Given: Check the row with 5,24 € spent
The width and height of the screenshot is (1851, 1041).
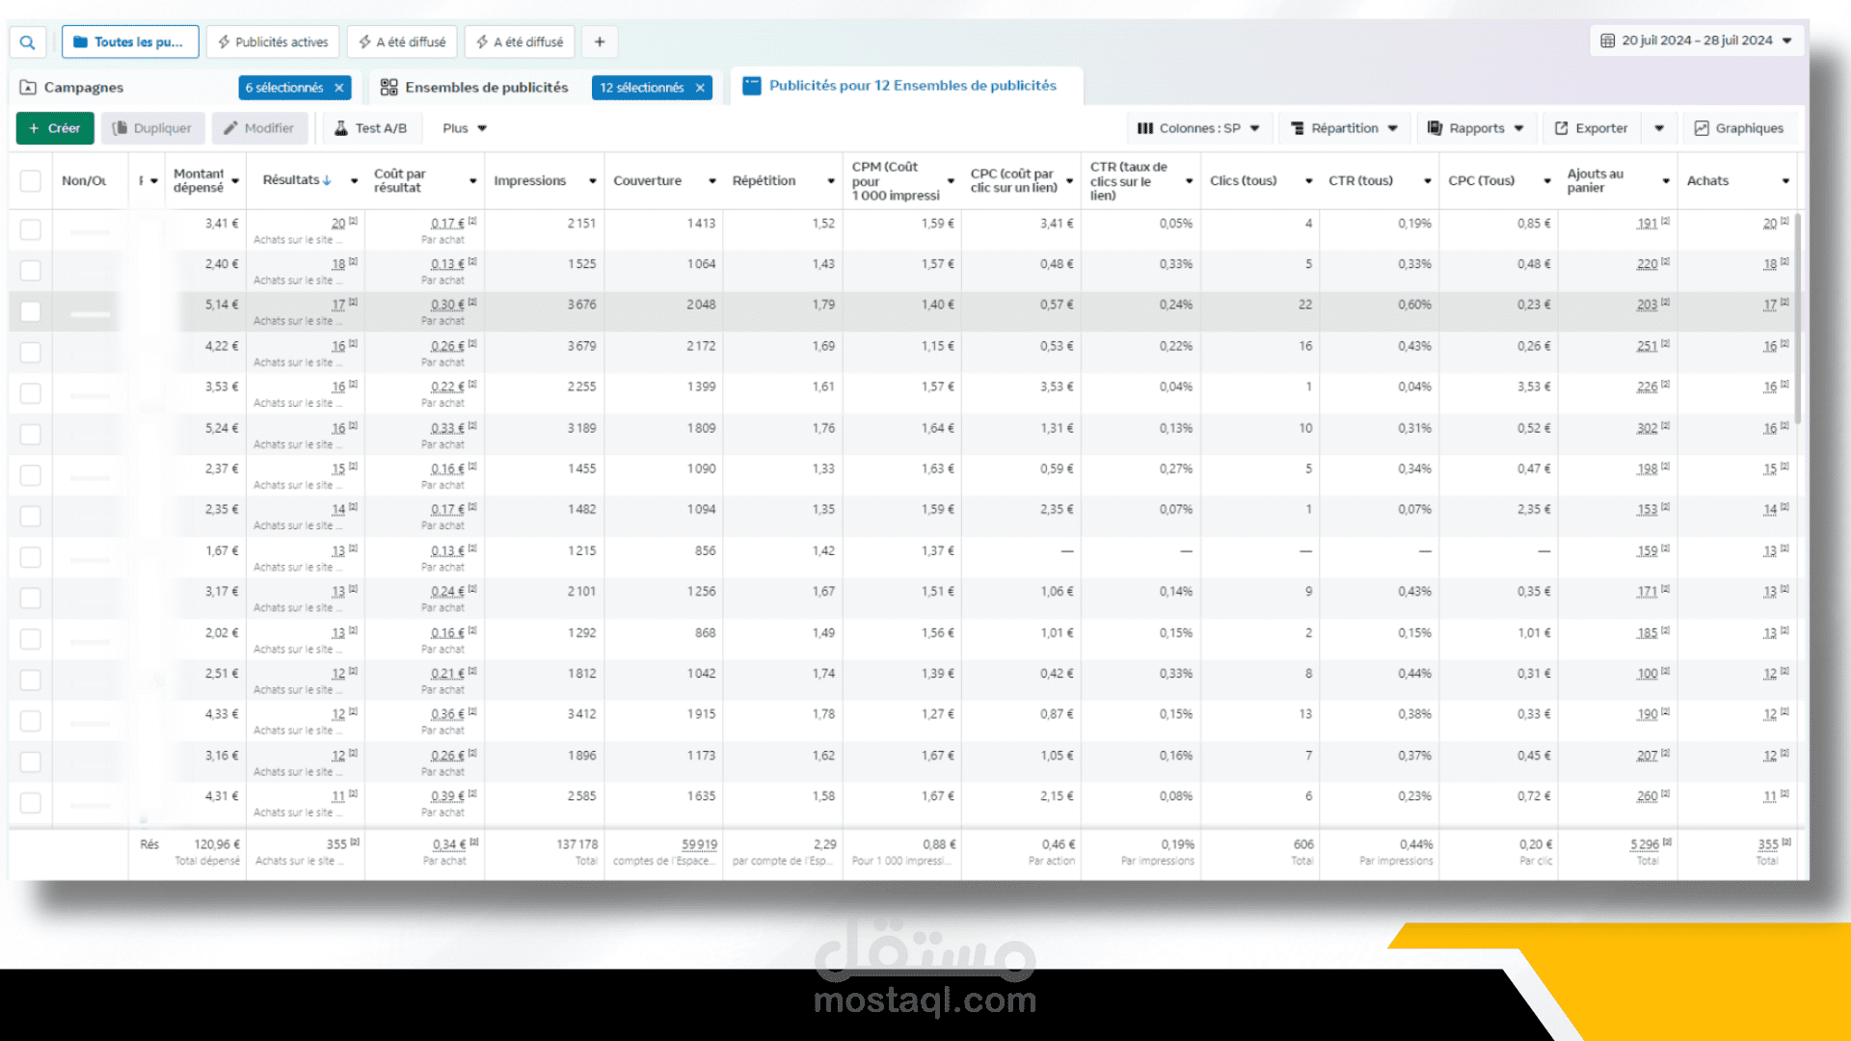Looking at the screenshot, I should click(x=31, y=435).
